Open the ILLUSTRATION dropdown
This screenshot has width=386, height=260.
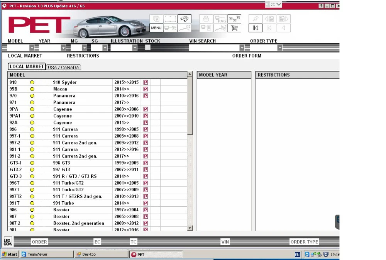pos(134,48)
